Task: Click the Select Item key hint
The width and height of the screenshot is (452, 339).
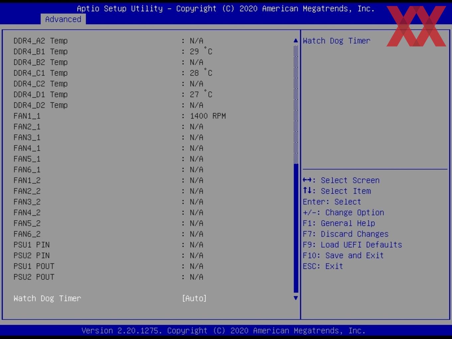Action: coord(337,191)
